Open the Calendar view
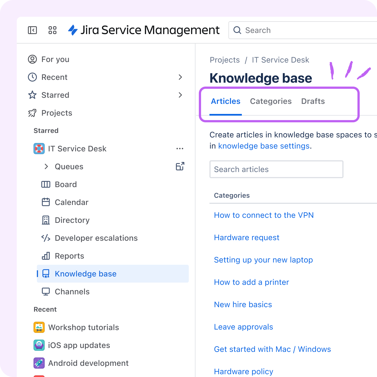The image size is (377, 377). (x=71, y=202)
